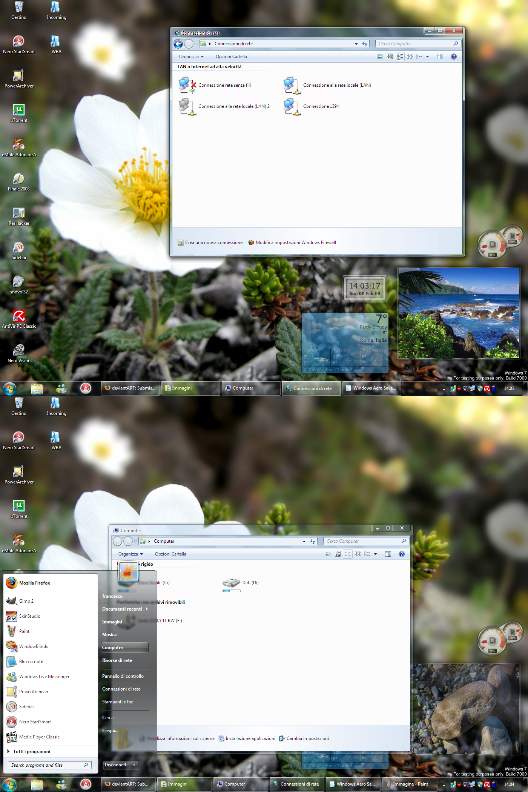The image size is (528, 792).
Task: Click Opzioni Cartella in Computer window
Action: pos(170,554)
